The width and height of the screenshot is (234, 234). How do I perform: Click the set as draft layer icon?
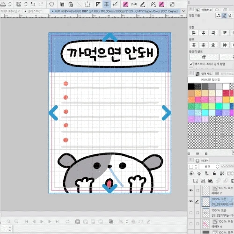point(207,173)
